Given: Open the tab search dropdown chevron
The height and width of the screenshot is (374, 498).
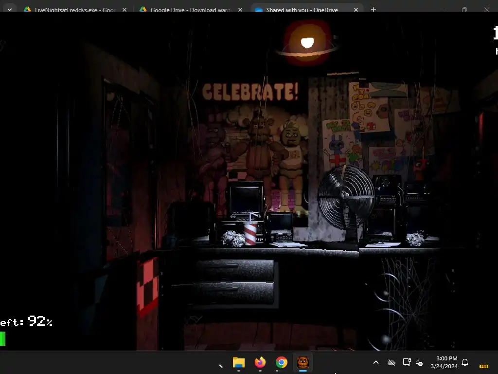Looking at the screenshot, I should pyautogui.click(x=10, y=10).
